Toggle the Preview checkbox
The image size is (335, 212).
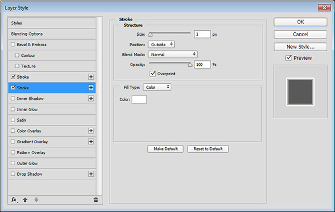[289, 58]
